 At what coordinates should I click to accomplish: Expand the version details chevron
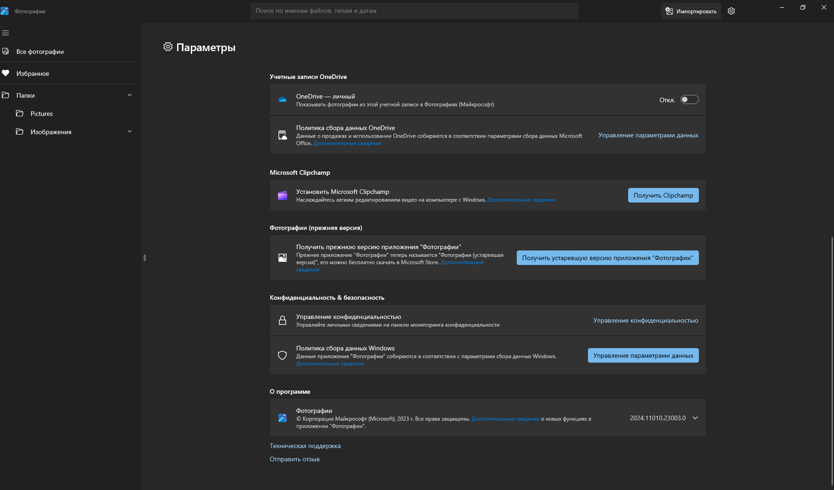coord(695,418)
